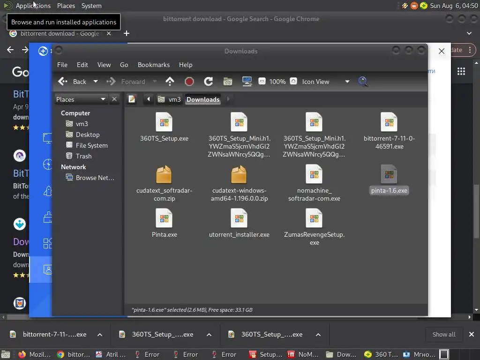
Task: Close the Chrome downloads shelf
Action: (x=472, y=335)
